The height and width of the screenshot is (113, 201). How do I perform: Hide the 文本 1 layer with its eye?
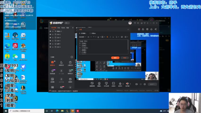(x=50, y=41)
